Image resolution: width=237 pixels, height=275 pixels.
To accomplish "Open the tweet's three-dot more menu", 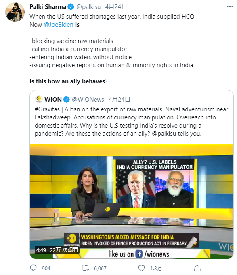I will click(230, 6).
